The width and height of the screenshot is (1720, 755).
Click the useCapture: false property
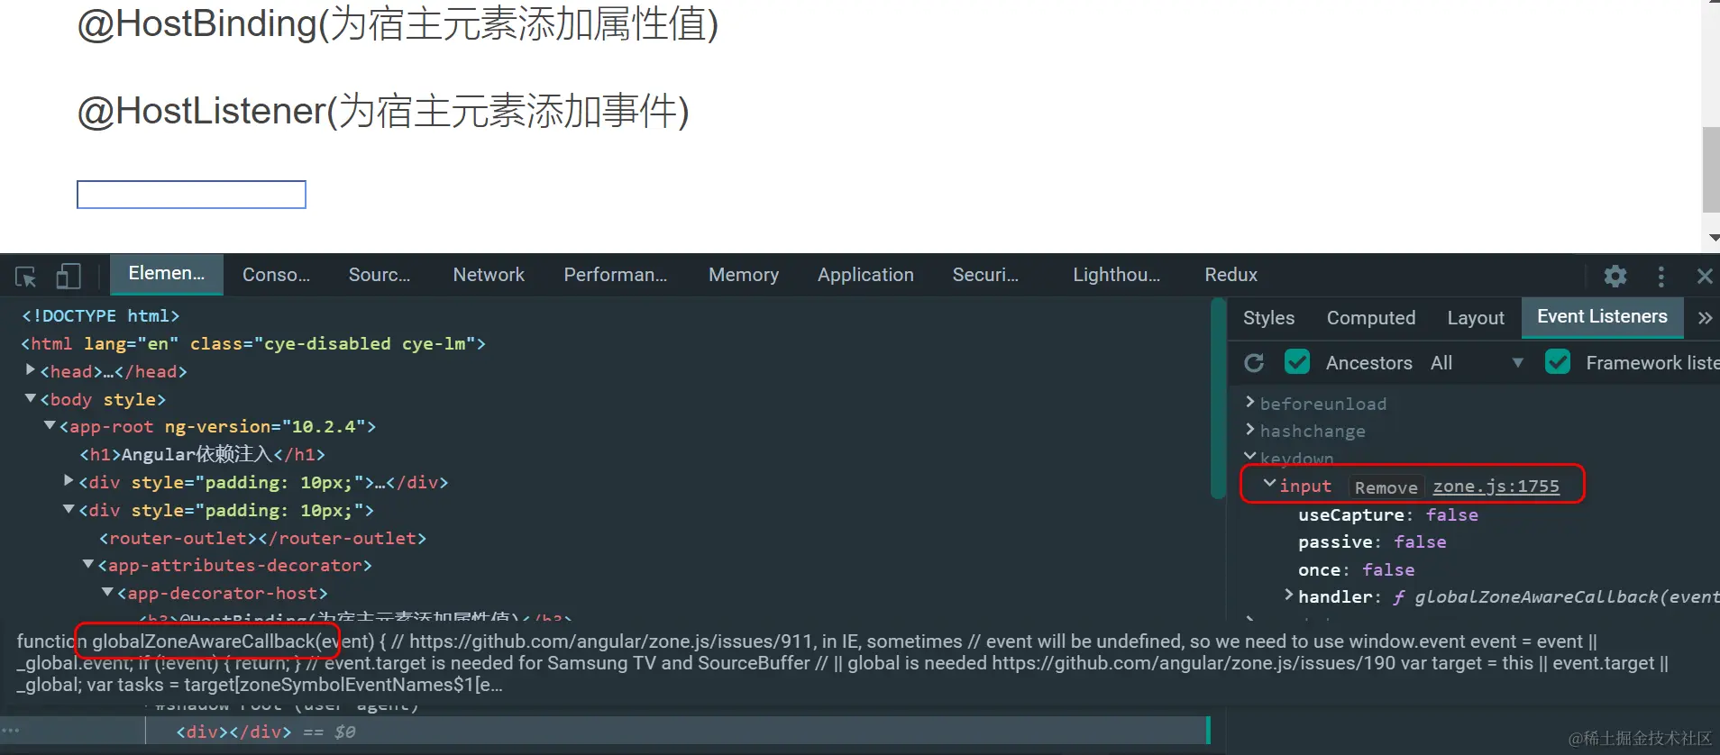[x=1387, y=514]
